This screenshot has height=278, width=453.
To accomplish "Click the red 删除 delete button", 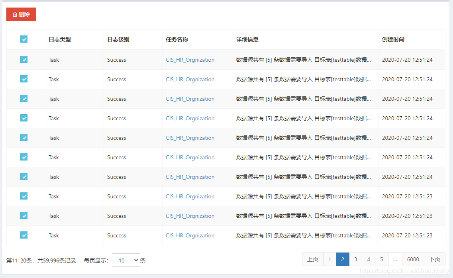I will [21, 14].
